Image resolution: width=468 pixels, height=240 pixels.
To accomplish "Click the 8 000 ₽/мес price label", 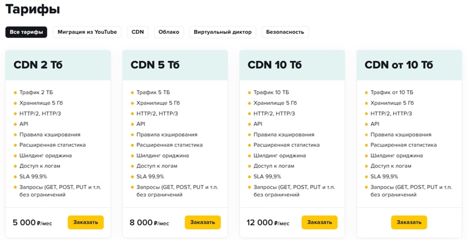I will [x=149, y=223].
